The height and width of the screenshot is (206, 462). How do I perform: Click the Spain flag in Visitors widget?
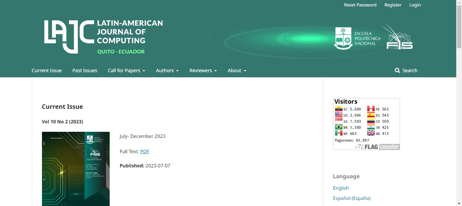tap(371, 115)
